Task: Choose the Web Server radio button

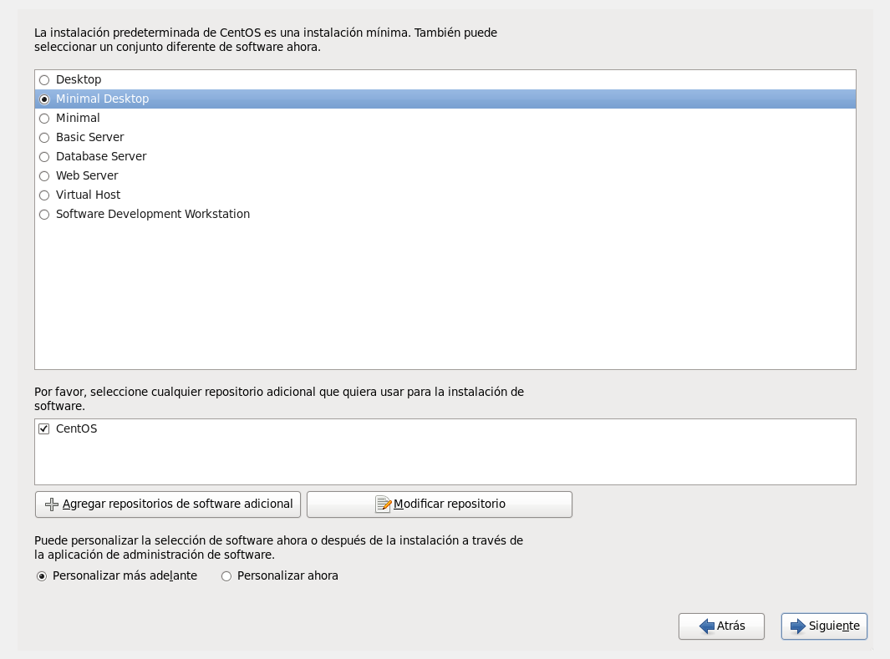Action: pos(44,176)
